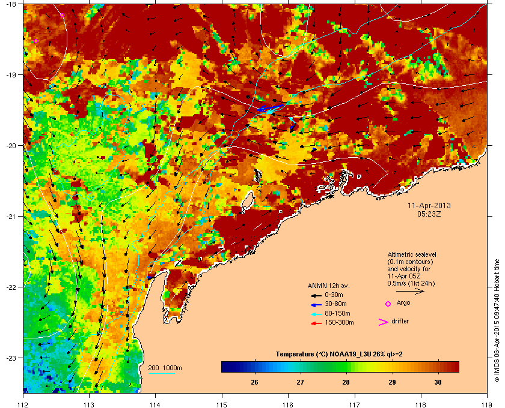
Task: Click the Argo float marker near 112.2E, 18.5S
Action: [x=35, y=41]
